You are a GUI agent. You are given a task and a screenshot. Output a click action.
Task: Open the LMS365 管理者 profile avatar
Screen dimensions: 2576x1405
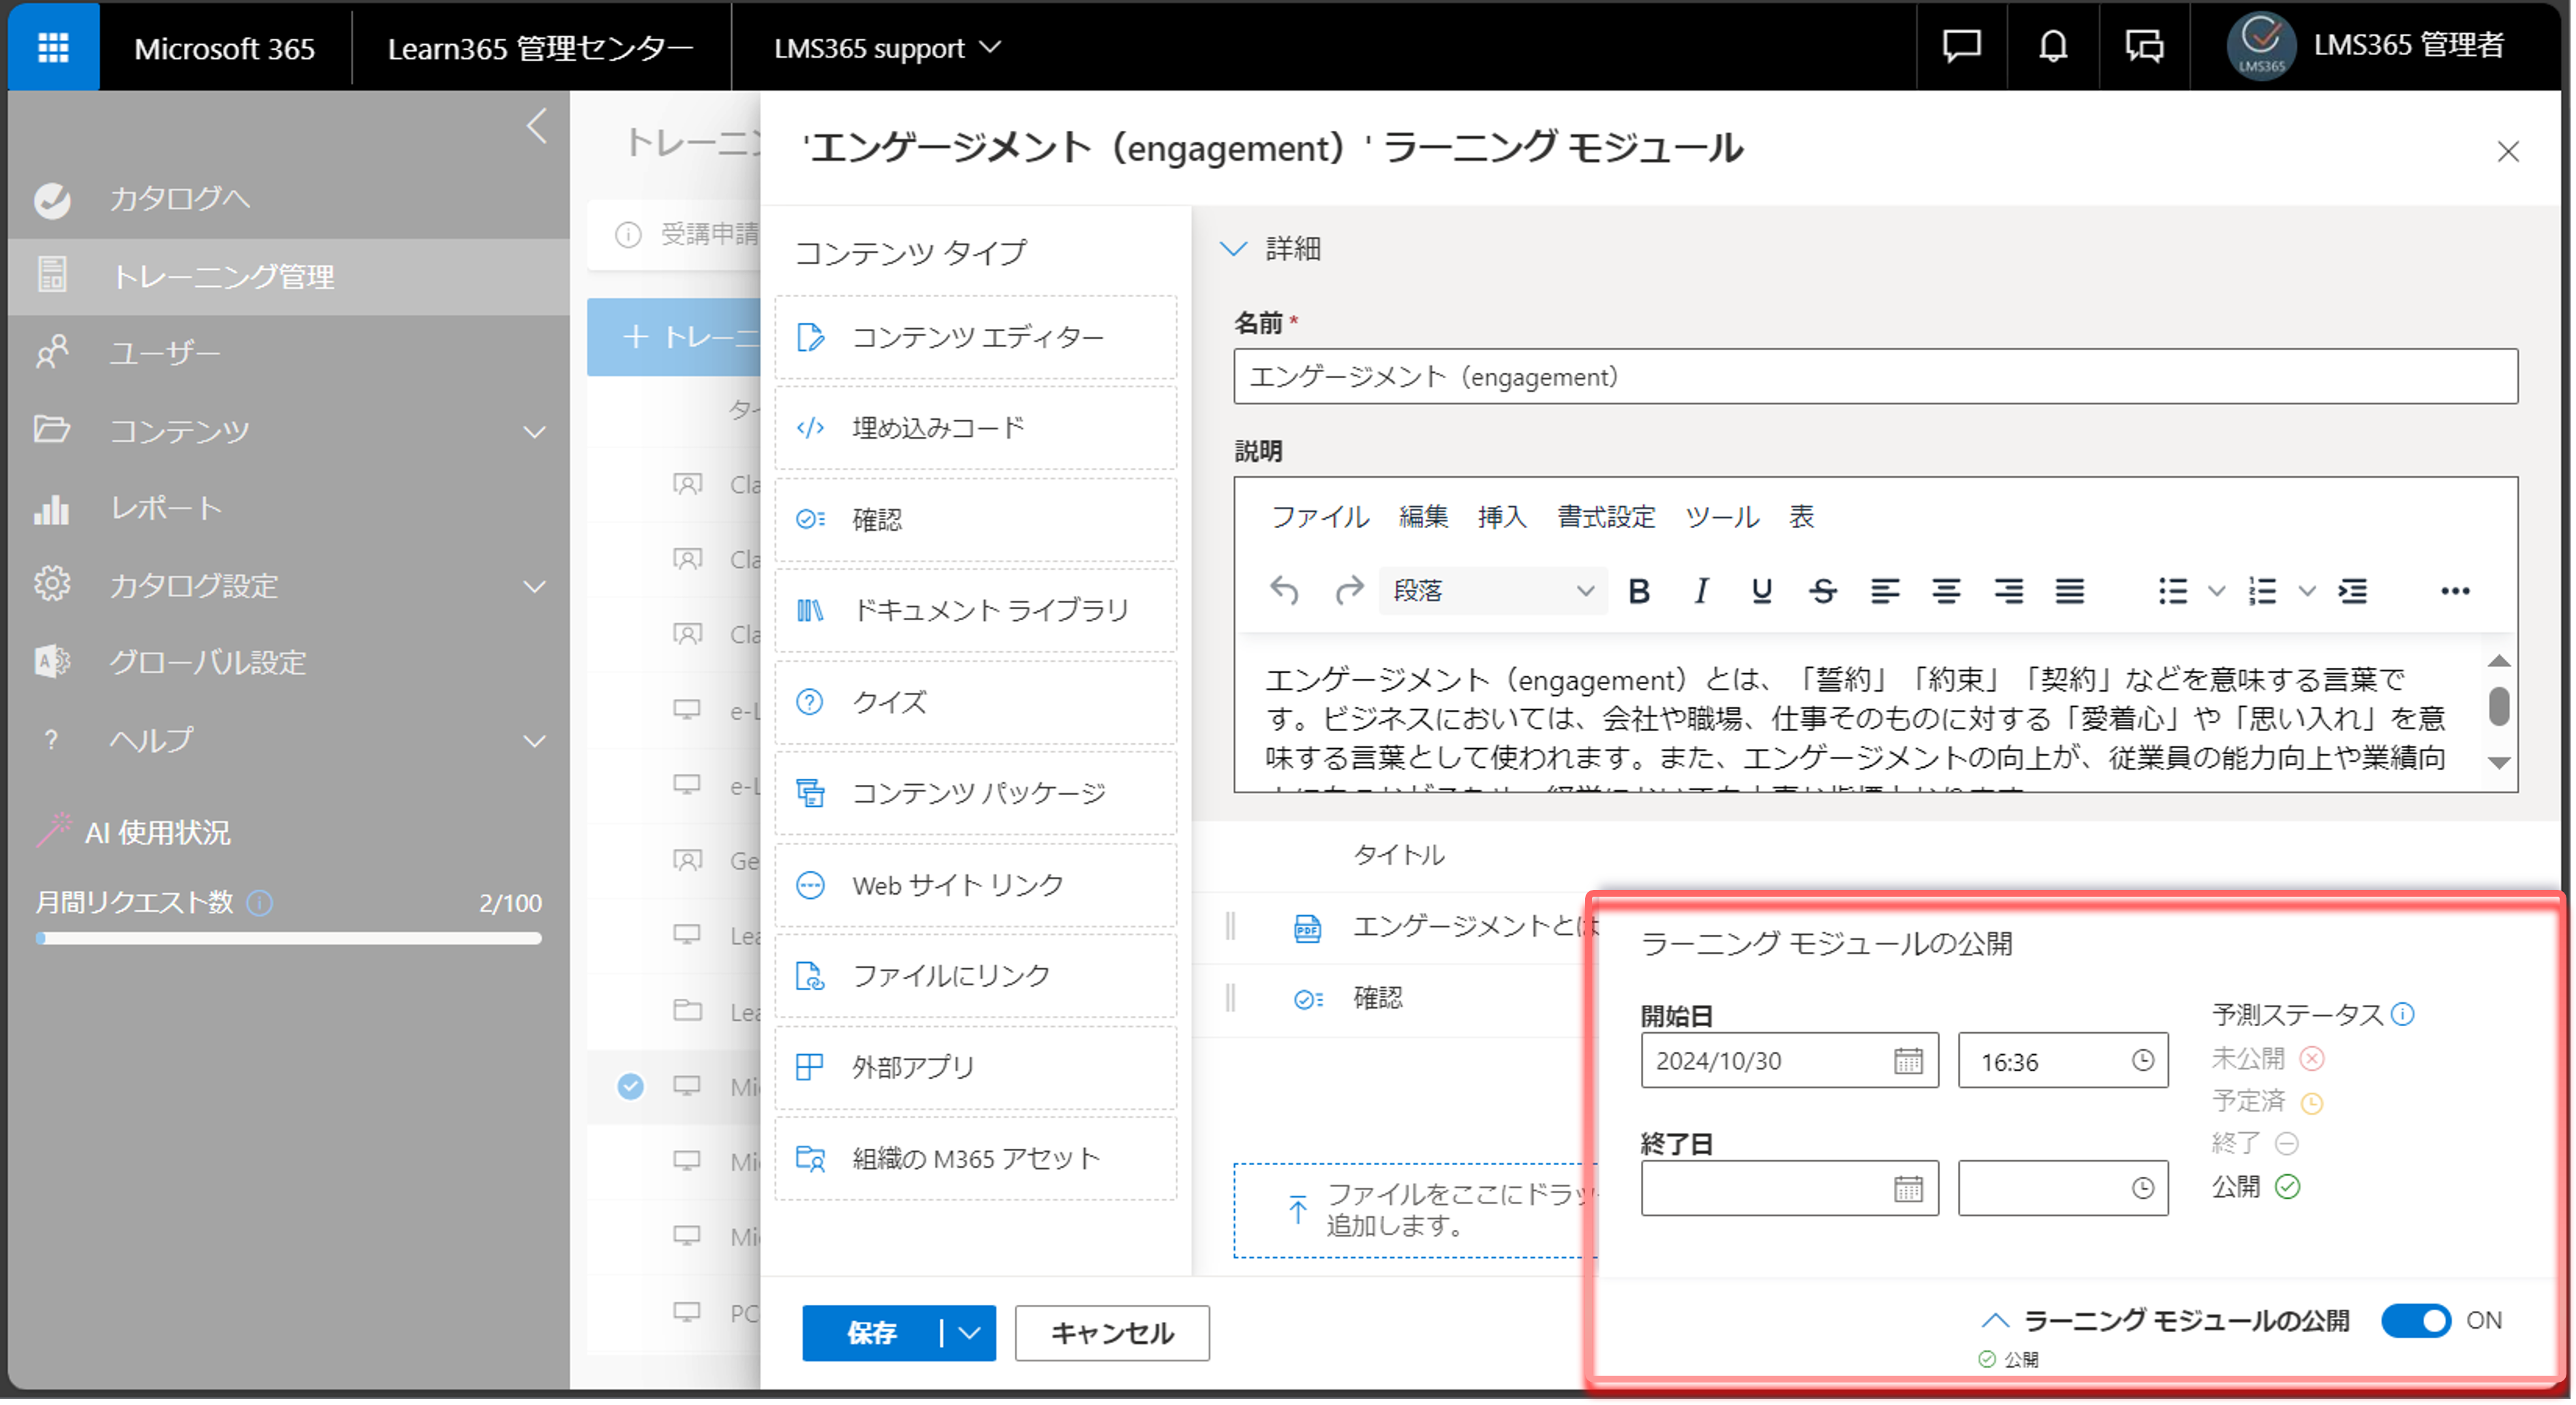pyautogui.click(x=2261, y=45)
